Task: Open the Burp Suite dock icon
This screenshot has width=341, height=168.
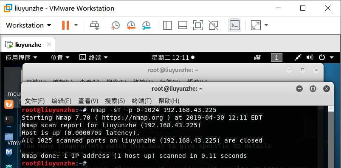Action: [x=9, y=104]
